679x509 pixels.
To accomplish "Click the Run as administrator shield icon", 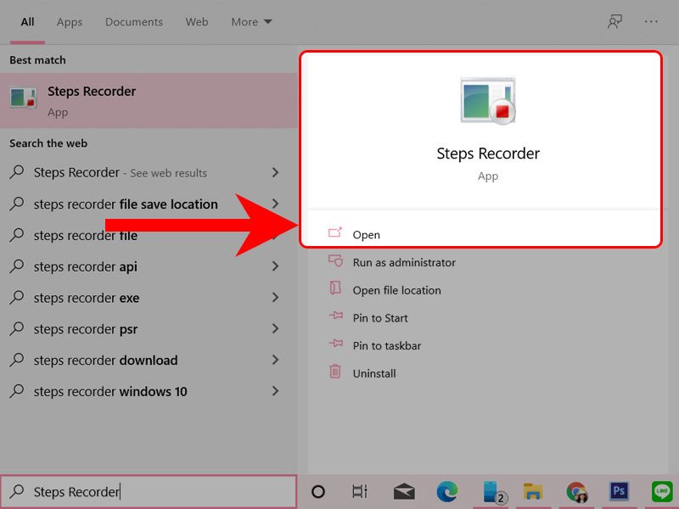I will 335,261.
